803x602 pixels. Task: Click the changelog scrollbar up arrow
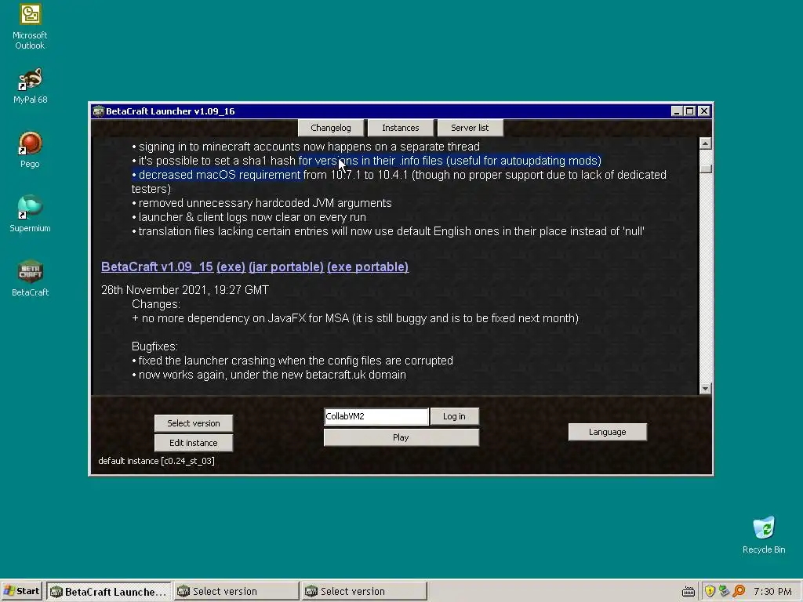705,143
